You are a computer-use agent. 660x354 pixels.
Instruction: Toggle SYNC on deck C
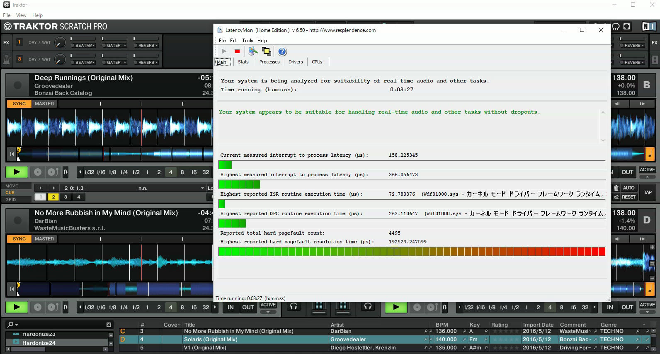19,239
